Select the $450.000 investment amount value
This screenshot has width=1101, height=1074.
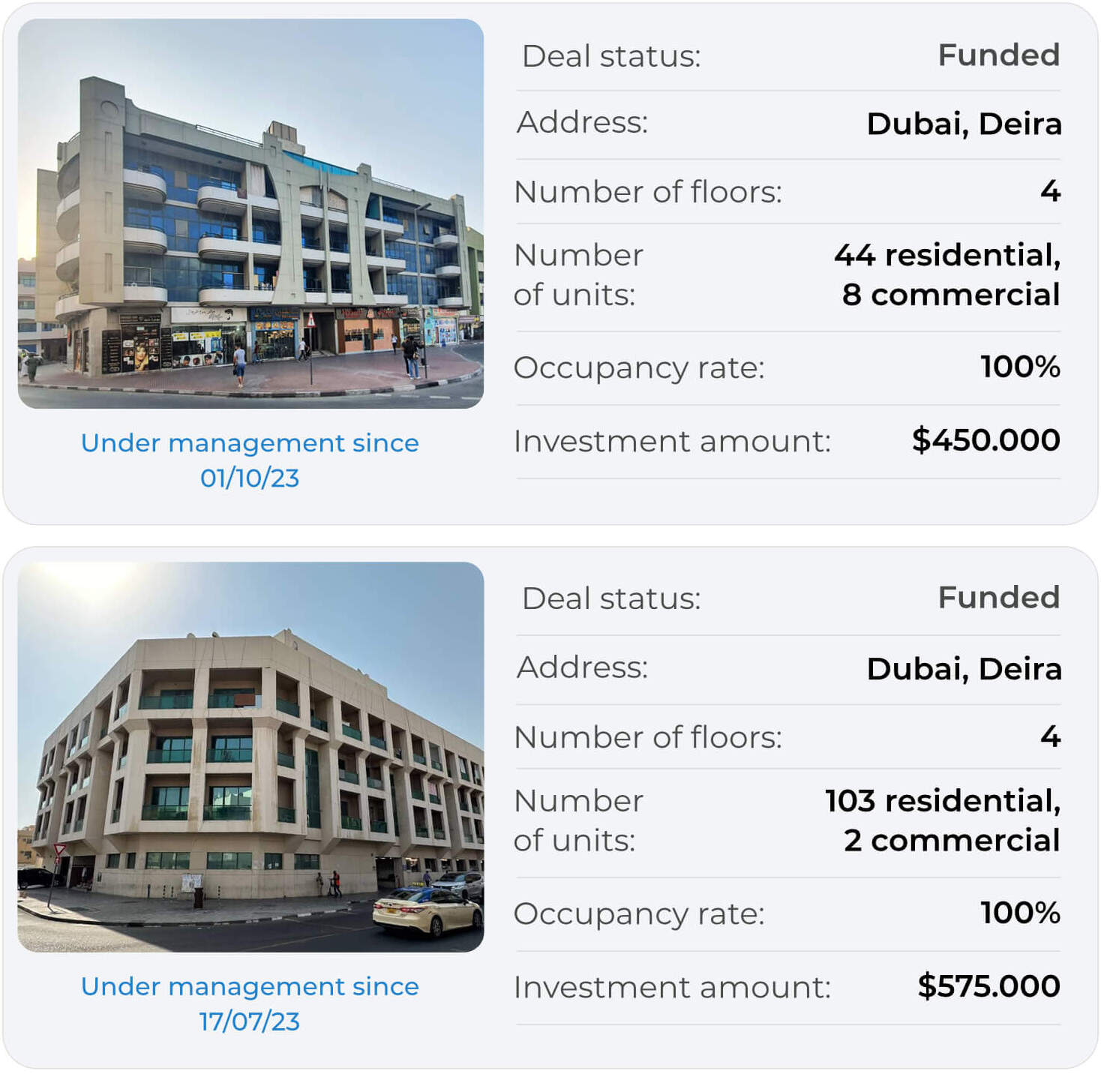pyautogui.click(x=985, y=440)
